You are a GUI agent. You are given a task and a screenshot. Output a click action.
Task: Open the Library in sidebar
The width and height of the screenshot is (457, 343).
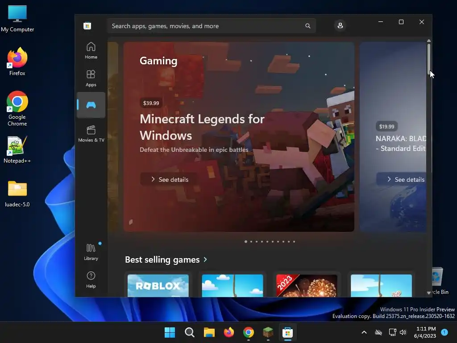91,252
